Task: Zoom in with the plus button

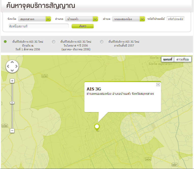Action: click(12, 81)
